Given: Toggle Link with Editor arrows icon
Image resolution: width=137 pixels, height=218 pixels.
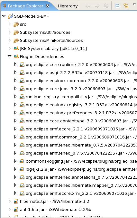Looking at the screenshot, I should pyautogui.click(x=126, y=6).
